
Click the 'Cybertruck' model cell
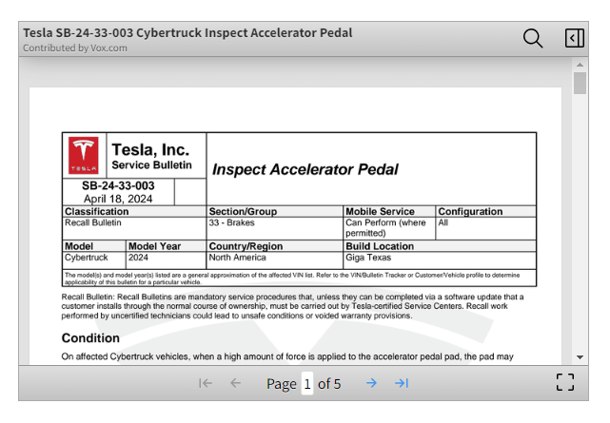(x=87, y=258)
